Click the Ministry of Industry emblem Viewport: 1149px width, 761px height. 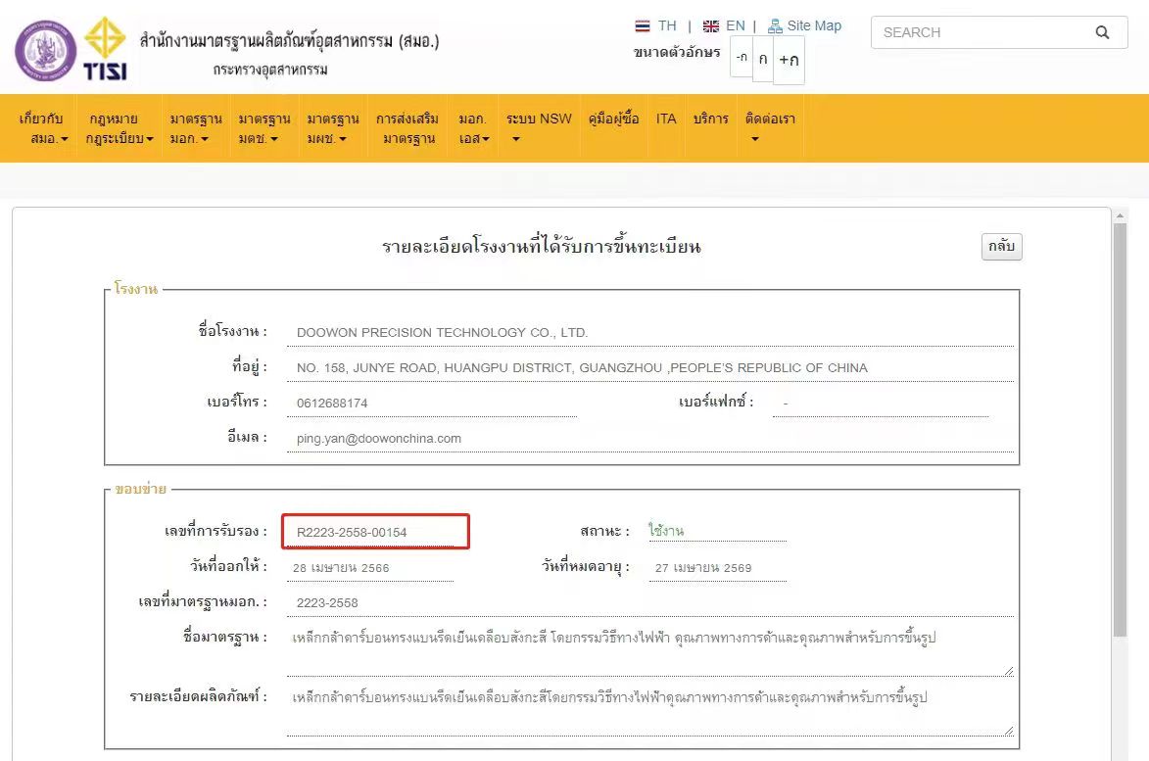coord(45,50)
